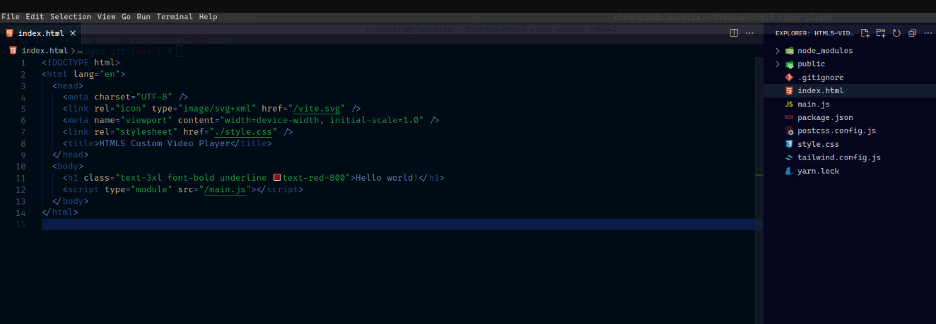Image resolution: width=936 pixels, height=324 pixels.
Task: Click the green public folder icon
Action: (790, 64)
